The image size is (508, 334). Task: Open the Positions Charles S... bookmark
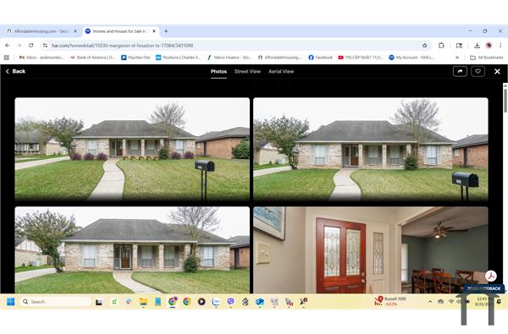(178, 57)
